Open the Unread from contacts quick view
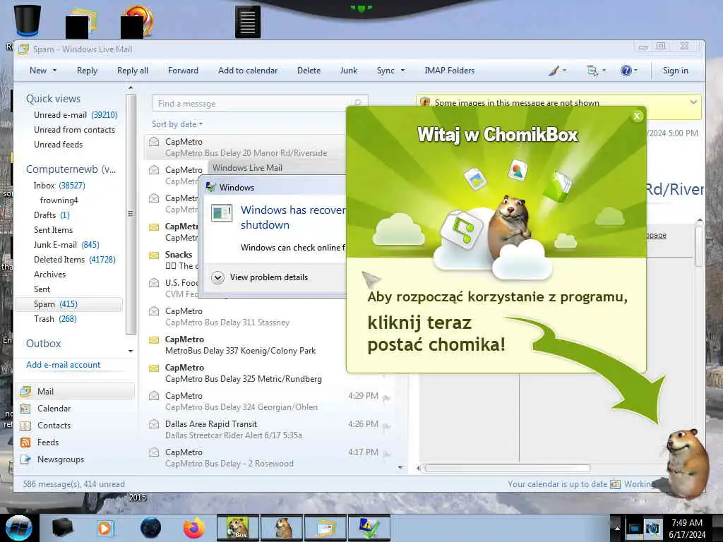Screen dimensions: 723x542 coord(74,130)
